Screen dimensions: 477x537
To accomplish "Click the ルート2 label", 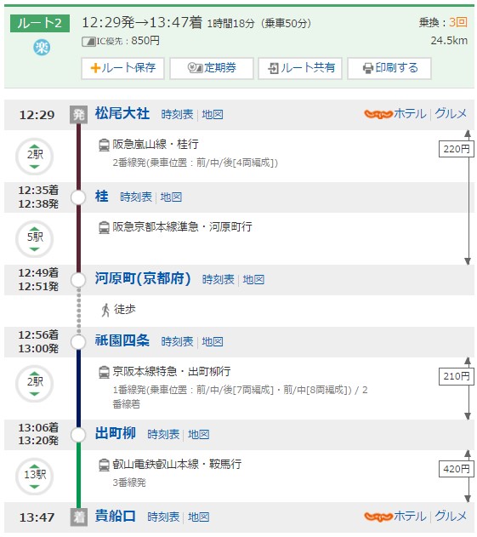I will tap(40, 23).
